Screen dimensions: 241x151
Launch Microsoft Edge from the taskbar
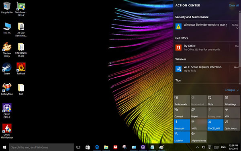[97, 147]
